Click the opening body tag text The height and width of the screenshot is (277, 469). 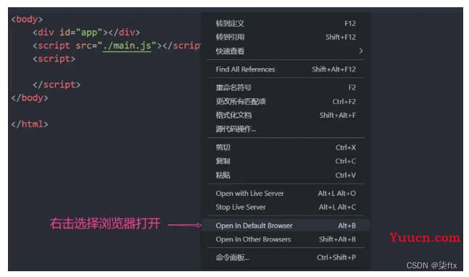(x=27, y=20)
